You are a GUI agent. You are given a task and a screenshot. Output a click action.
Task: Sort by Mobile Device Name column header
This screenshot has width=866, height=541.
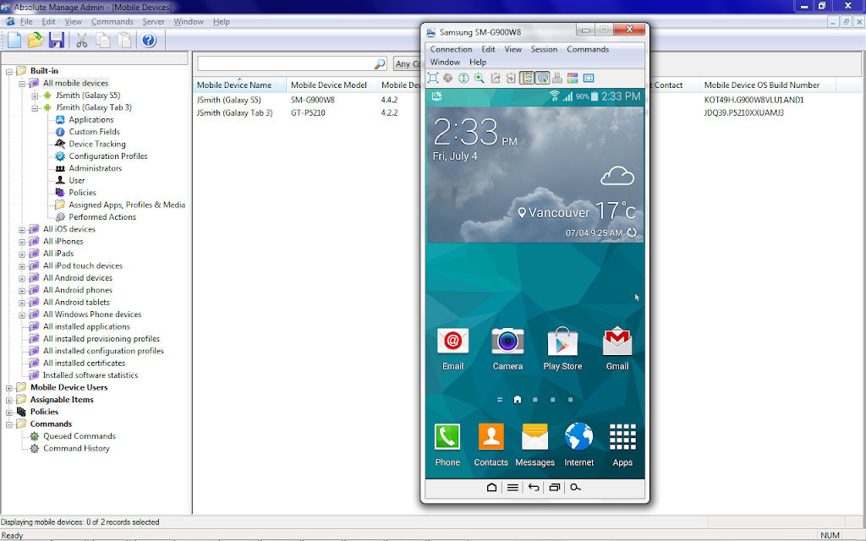coord(239,85)
